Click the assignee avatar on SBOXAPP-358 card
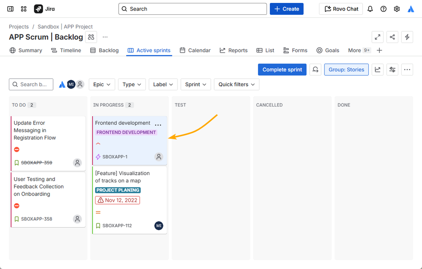Screen dimensions: 422x269 (x=77, y=219)
